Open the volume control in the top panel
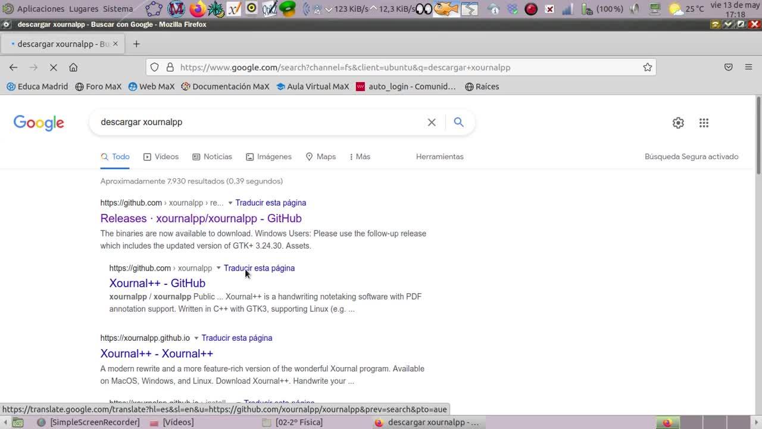Viewport: 762px width, 429px height. point(635,9)
